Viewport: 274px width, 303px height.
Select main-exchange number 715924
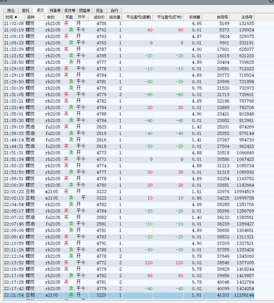point(247,75)
